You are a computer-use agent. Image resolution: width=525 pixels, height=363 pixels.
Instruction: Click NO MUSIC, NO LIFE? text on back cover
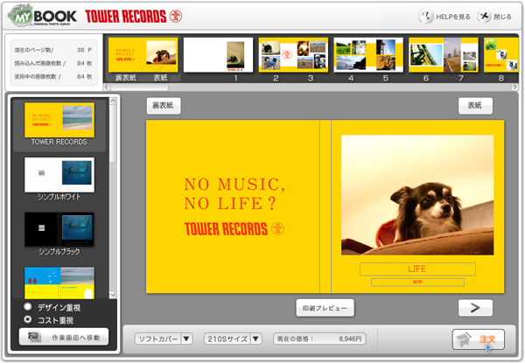click(234, 193)
